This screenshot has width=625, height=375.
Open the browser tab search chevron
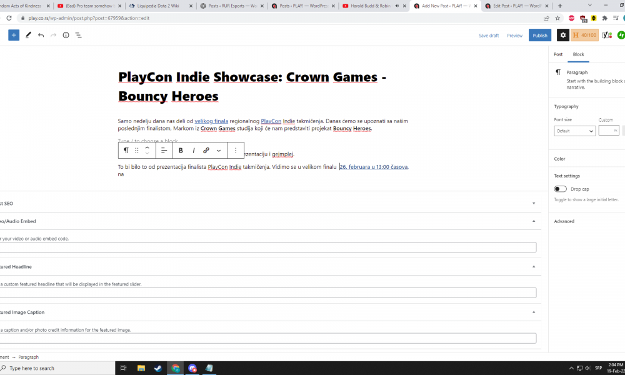(x=589, y=6)
